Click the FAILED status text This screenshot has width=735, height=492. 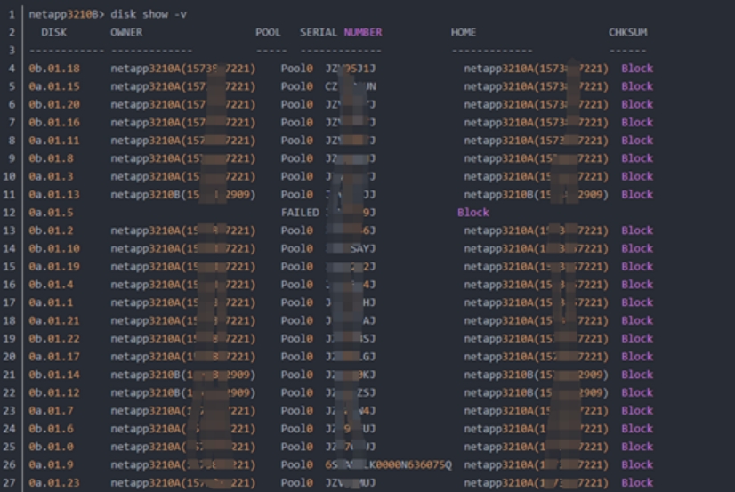pyautogui.click(x=300, y=213)
